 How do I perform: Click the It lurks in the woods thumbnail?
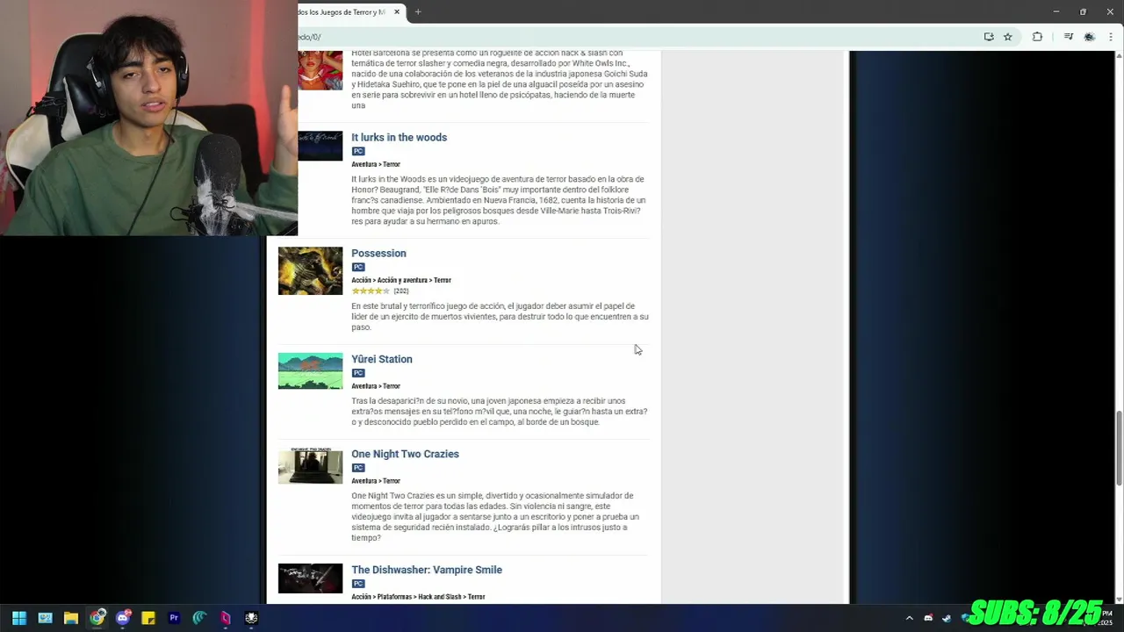320,147
